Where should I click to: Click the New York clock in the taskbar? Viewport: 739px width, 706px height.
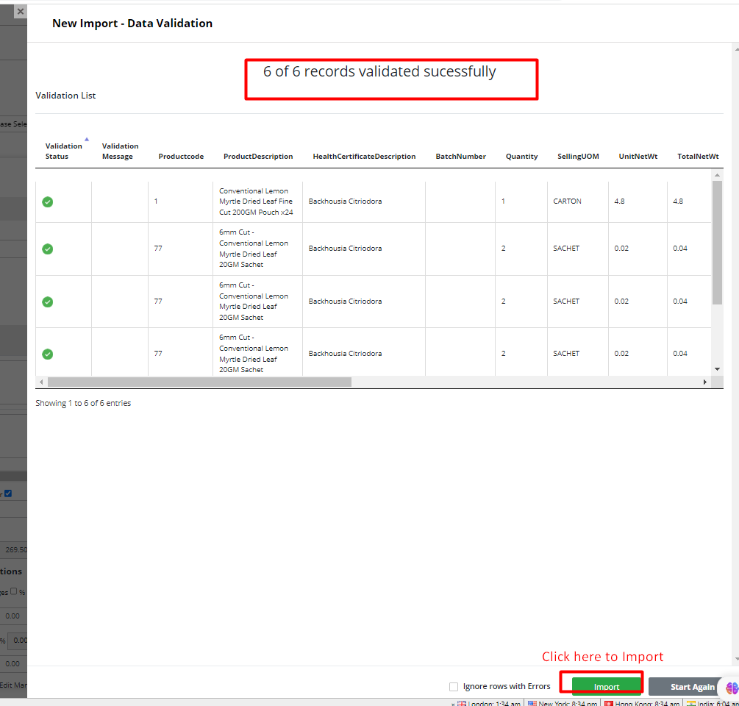click(563, 703)
